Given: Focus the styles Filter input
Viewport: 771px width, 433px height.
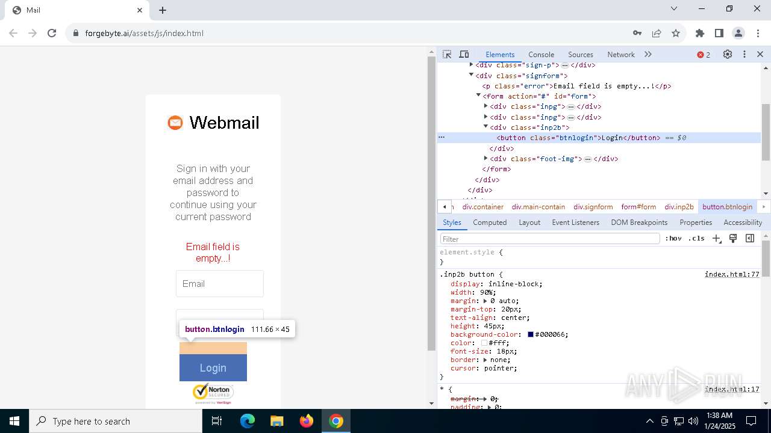Looking at the screenshot, I should [549, 239].
